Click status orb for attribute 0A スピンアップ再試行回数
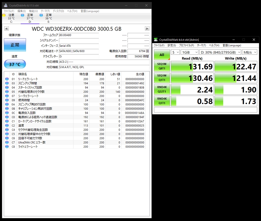This screenshot has width=261, height=221. (x=7, y=104)
